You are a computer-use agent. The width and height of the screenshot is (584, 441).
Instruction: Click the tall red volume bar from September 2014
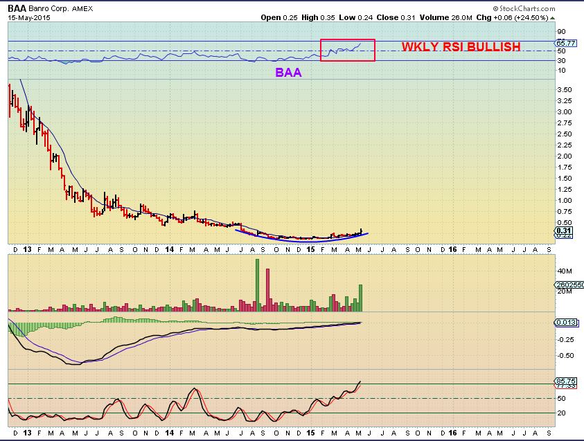[267, 290]
